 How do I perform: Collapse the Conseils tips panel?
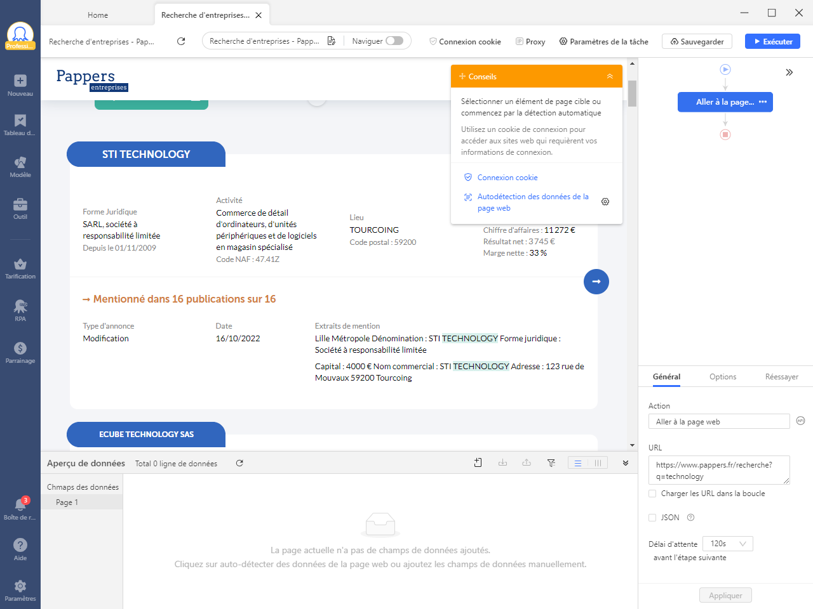[610, 76]
